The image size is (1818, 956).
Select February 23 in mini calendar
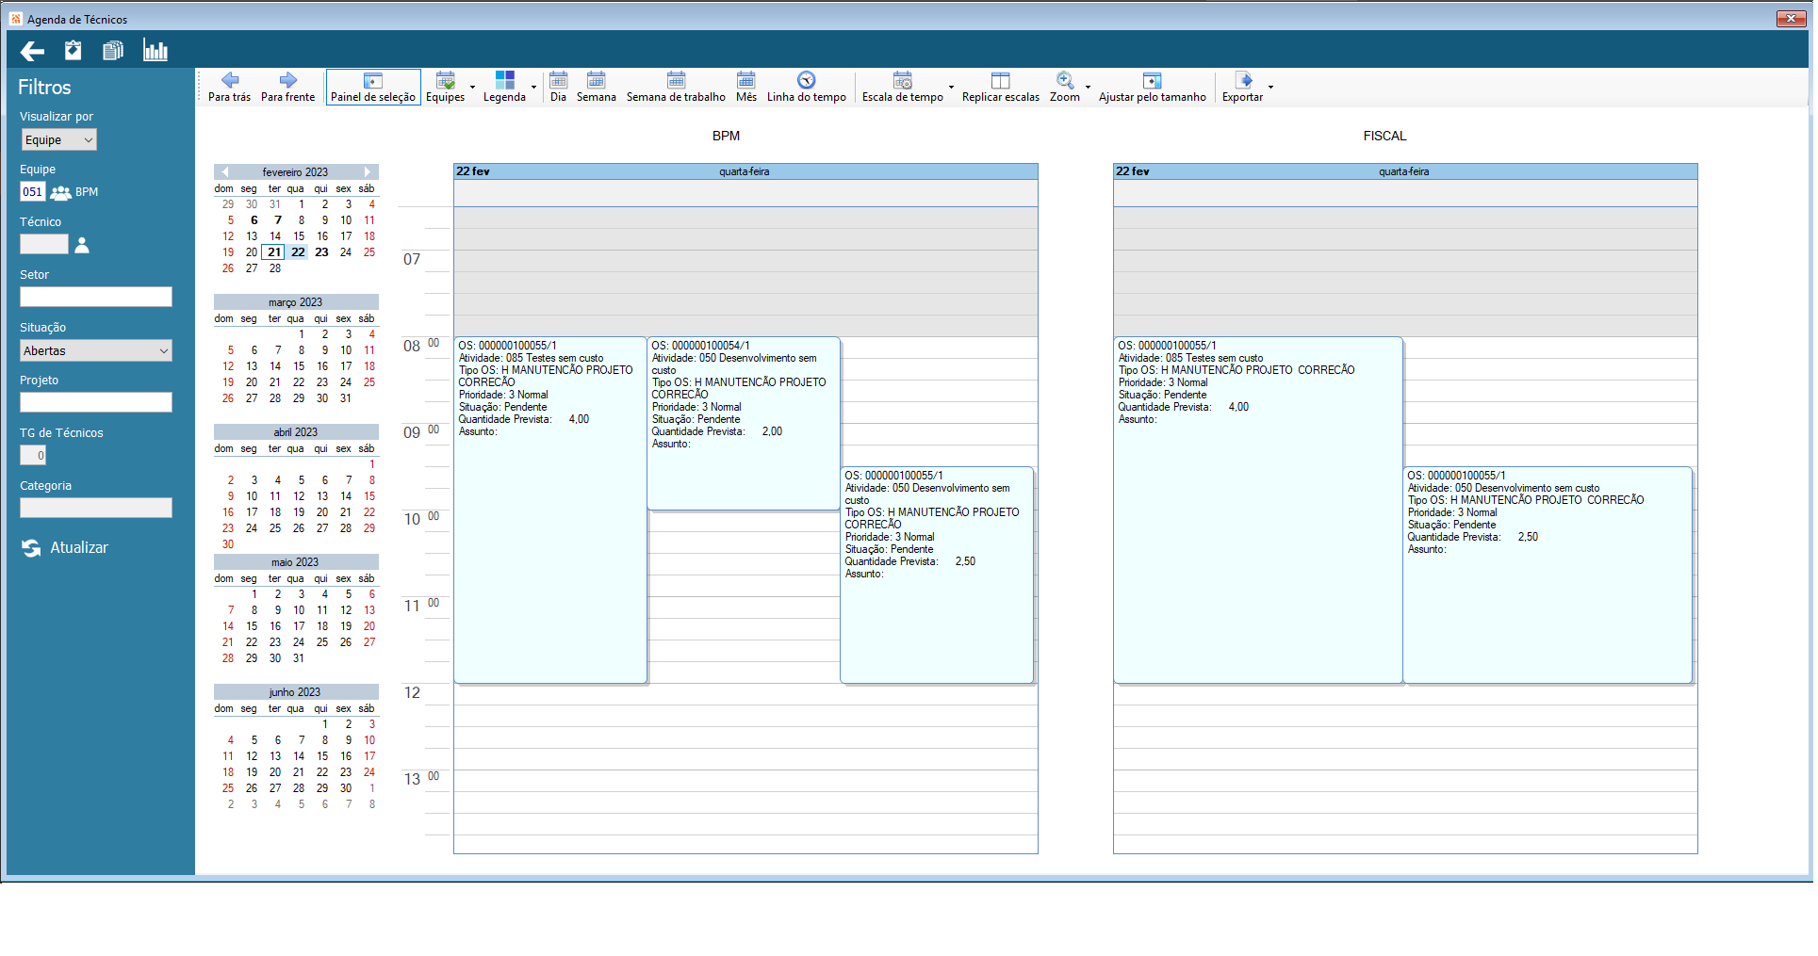322,252
